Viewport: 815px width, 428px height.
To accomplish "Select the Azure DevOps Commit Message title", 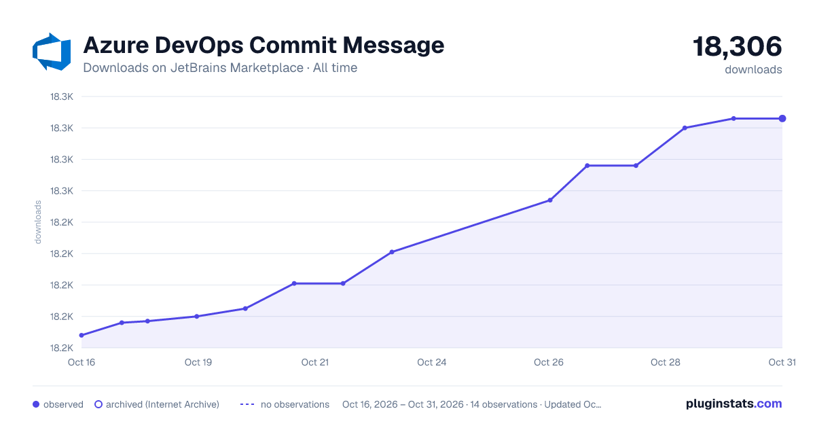I will (264, 45).
